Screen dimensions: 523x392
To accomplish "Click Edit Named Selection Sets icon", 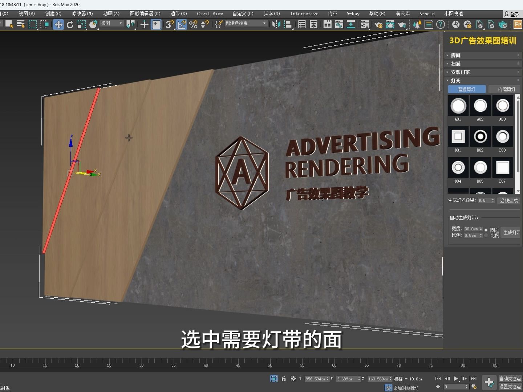I will pos(219,24).
